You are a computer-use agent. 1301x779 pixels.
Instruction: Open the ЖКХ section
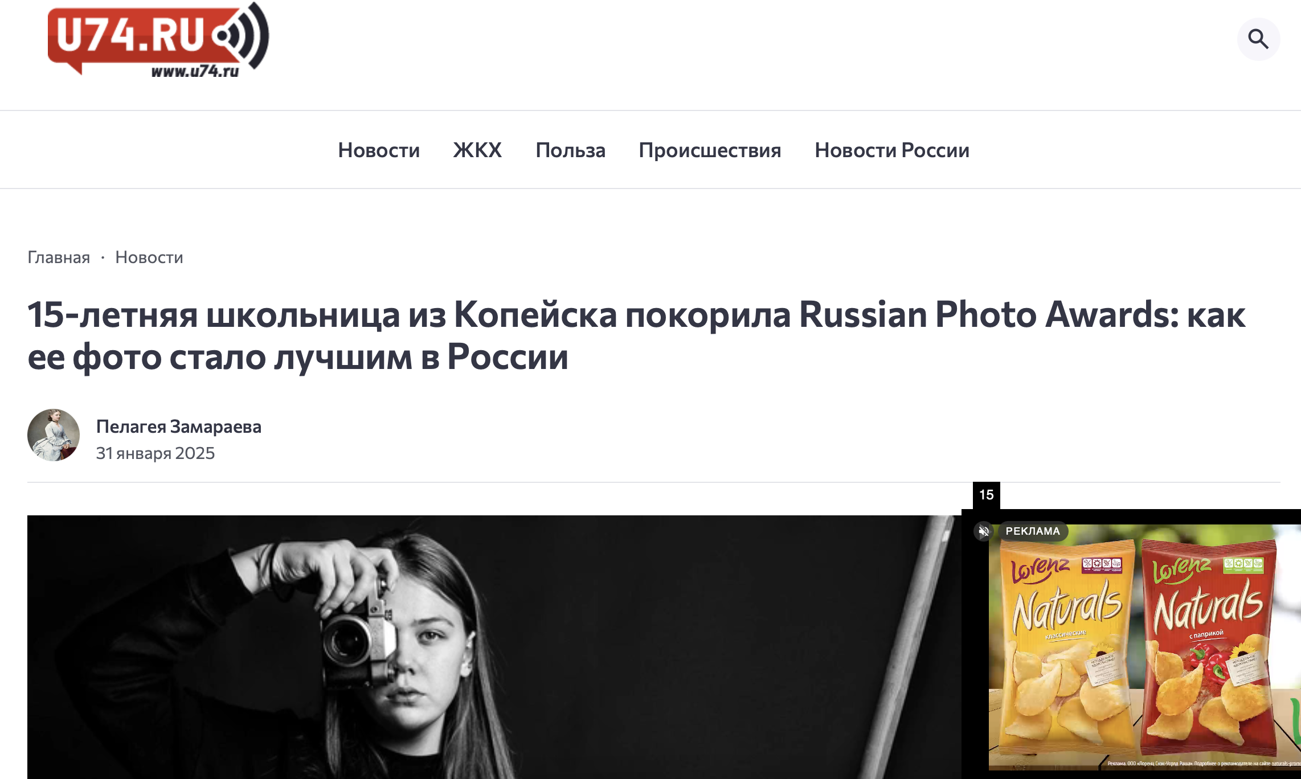click(x=477, y=150)
